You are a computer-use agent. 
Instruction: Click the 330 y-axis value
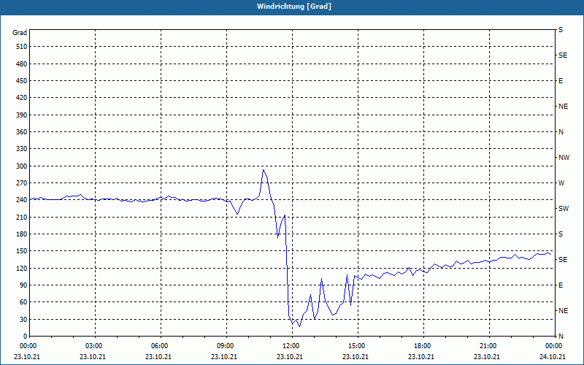click(22, 149)
